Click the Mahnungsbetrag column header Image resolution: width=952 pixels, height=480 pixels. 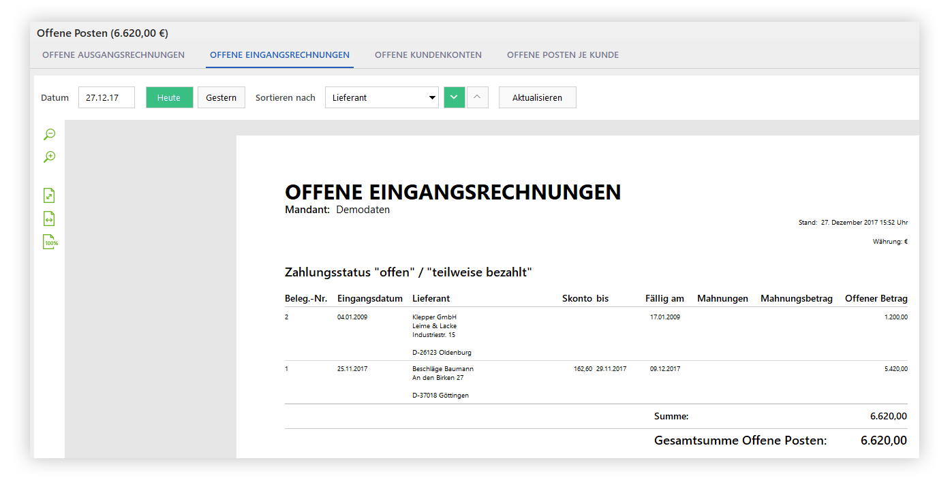pyautogui.click(x=797, y=298)
